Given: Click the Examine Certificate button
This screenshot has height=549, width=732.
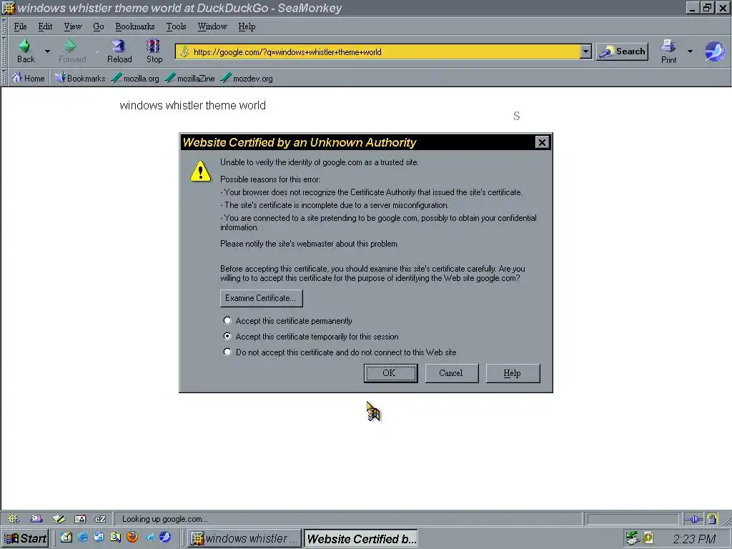Looking at the screenshot, I should click(x=261, y=298).
